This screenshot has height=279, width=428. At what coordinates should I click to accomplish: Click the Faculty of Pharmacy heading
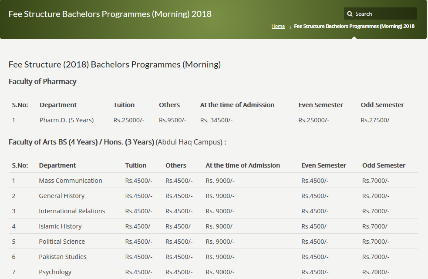(x=42, y=81)
